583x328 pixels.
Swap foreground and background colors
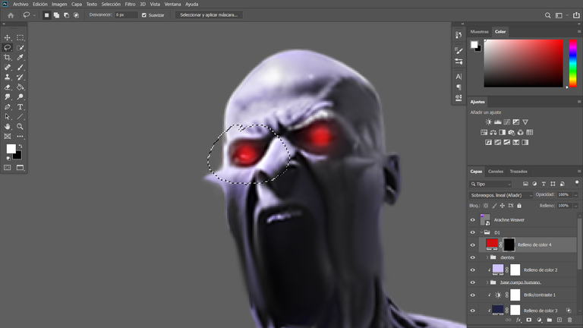pyautogui.click(x=20, y=146)
